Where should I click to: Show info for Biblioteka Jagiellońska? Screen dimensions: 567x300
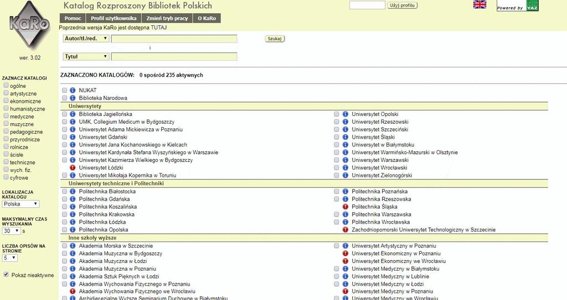(x=73, y=114)
